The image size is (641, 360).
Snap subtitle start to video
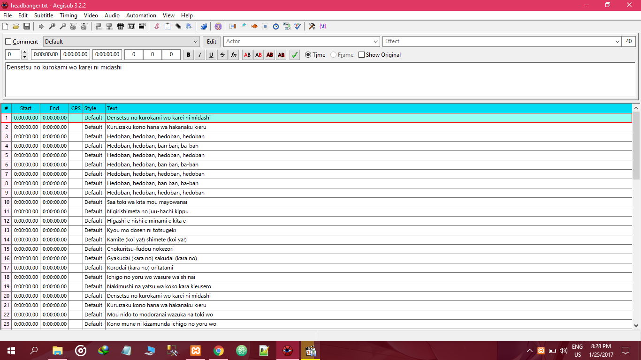click(x=99, y=26)
